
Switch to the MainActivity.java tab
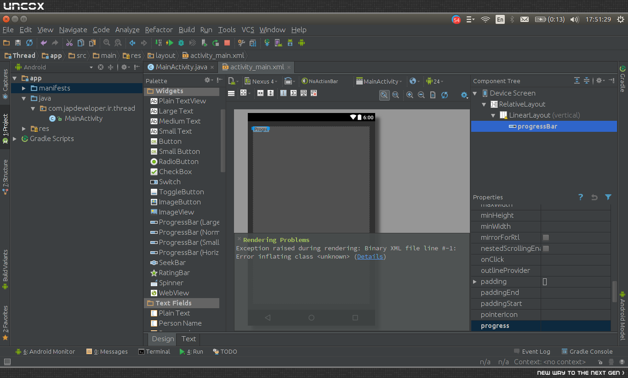[x=181, y=67]
